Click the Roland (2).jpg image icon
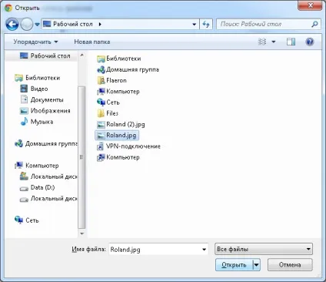This screenshot has width=326, height=282. click(x=101, y=125)
